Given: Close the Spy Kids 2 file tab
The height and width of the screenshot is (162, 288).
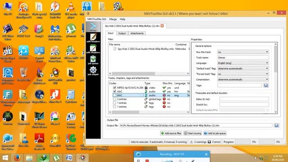Looking at the screenshot, I should click(x=162, y=26).
